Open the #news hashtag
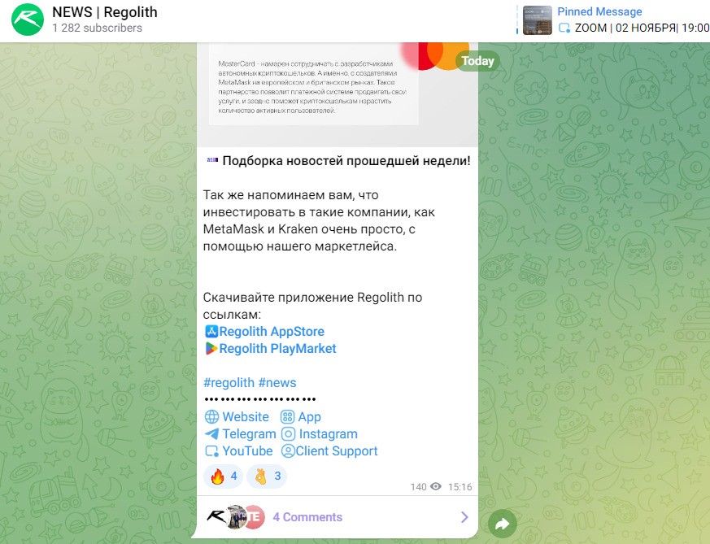 (x=277, y=383)
